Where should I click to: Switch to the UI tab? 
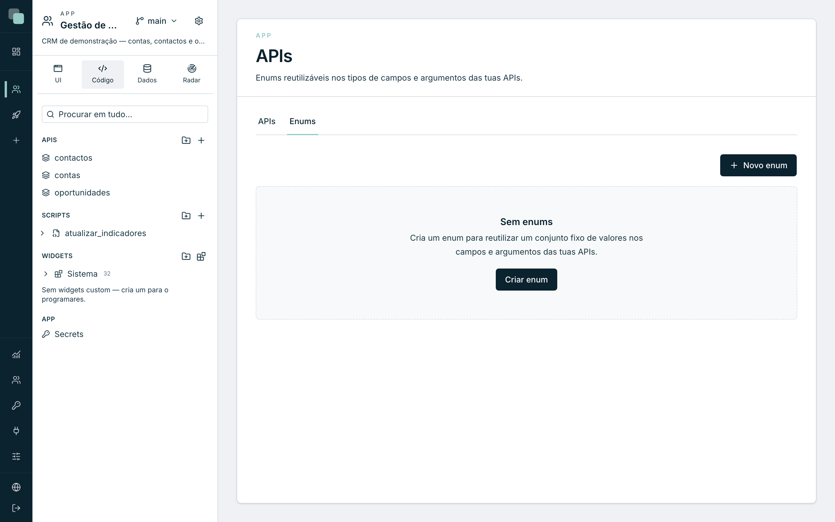(58, 74)
